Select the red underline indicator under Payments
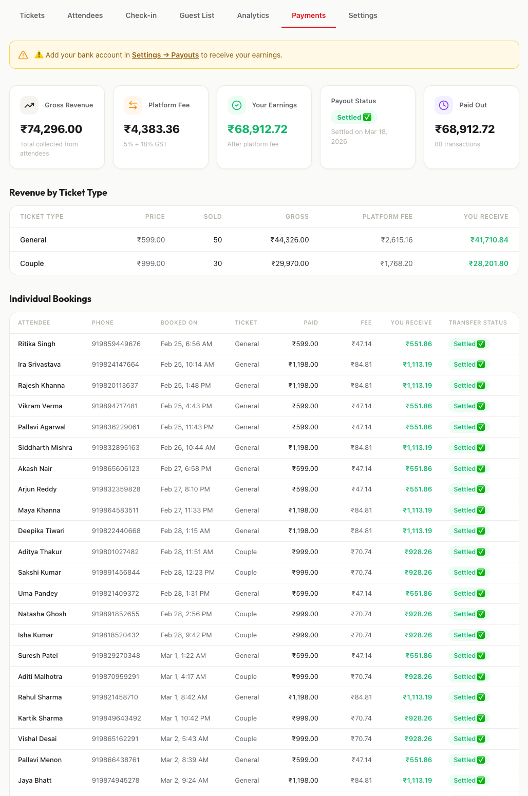The image size is (528, 796). 309,28
